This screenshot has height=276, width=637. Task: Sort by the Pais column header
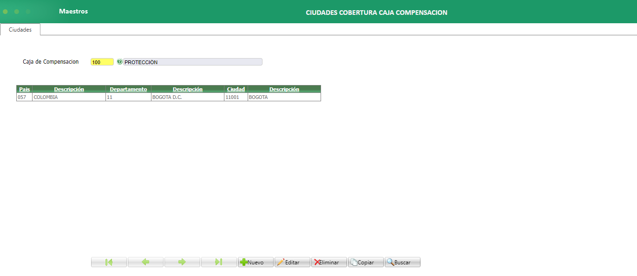(x=24, y=89)
